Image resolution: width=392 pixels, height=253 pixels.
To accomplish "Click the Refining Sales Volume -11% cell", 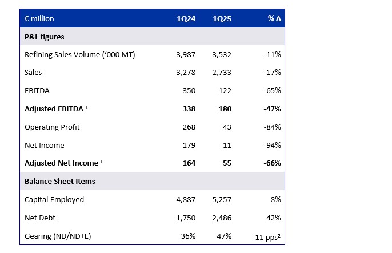I will (272, 55).
